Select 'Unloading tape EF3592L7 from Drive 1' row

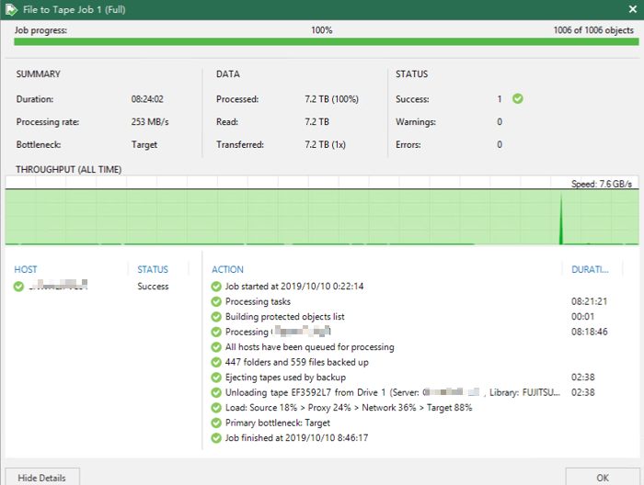point(392,393)
